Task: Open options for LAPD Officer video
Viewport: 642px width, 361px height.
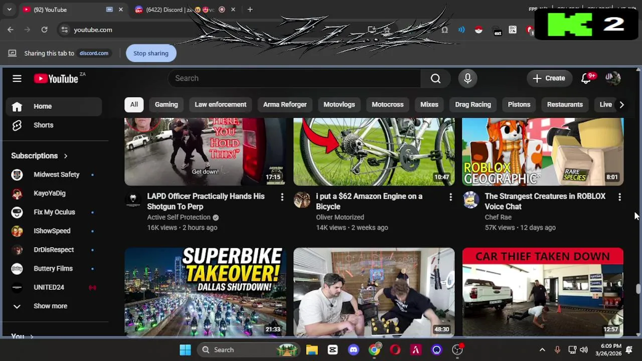Action: click(x=282, y=198)
